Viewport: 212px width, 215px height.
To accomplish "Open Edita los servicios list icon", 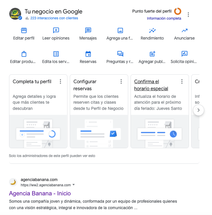I will coord(56,54).
